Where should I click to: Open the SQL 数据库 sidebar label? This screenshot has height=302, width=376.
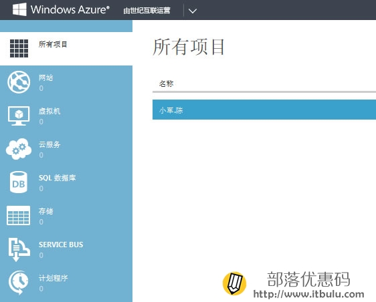pyautogui.click(x=57, y=178)
